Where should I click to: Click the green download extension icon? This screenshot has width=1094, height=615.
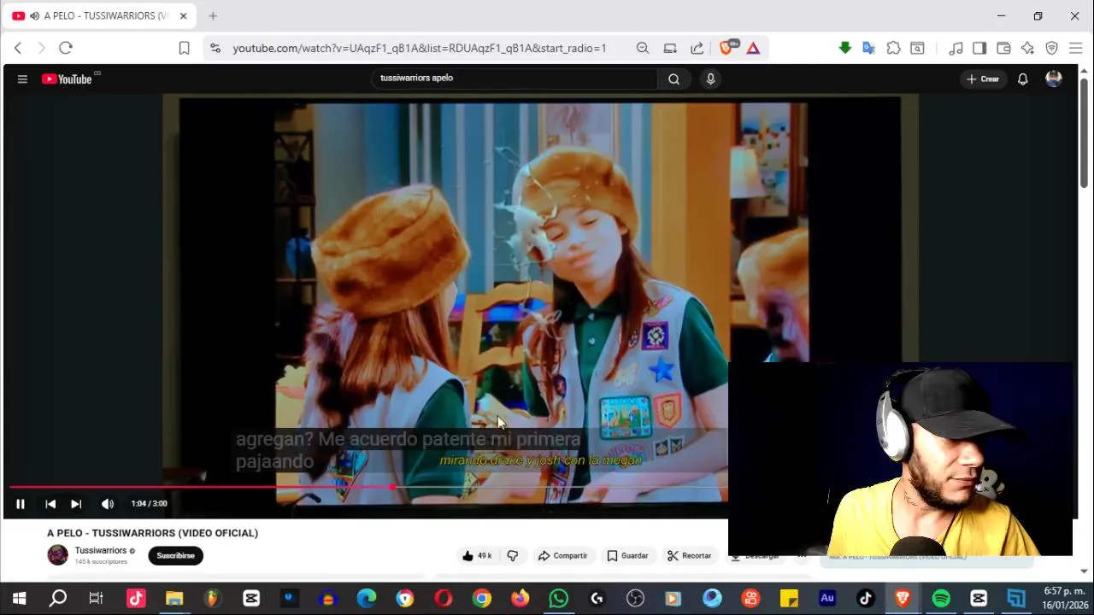point(845,48)
